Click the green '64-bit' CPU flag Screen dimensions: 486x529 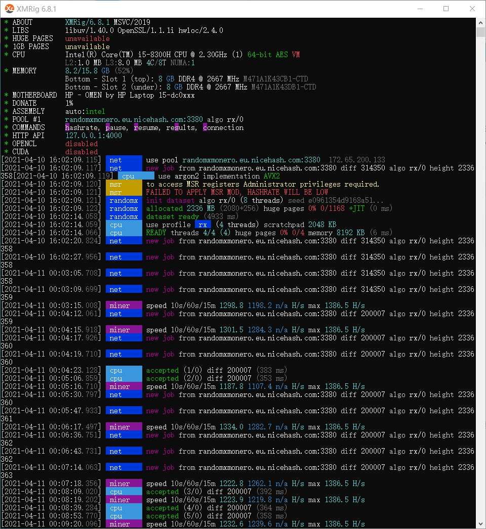(x=259, y=55)
